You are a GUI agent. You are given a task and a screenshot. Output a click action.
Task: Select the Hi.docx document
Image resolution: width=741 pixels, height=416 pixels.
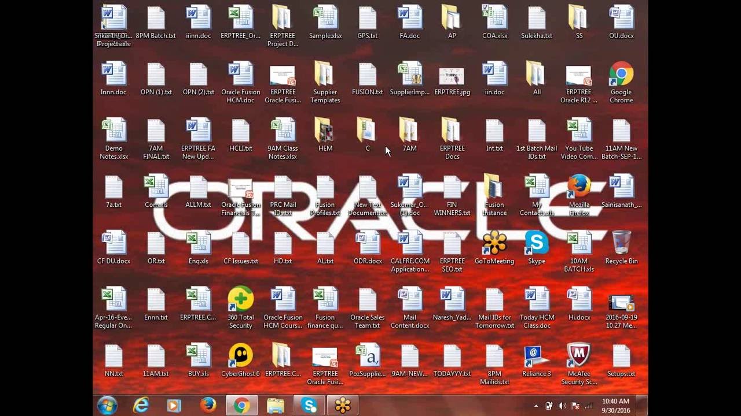click(579, 305)
